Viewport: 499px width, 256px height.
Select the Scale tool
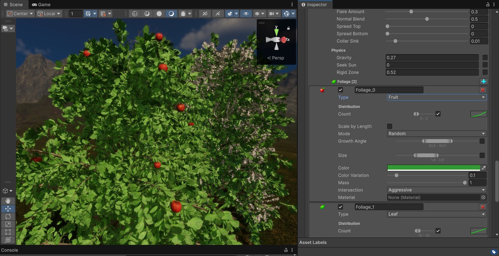[8, 224]
